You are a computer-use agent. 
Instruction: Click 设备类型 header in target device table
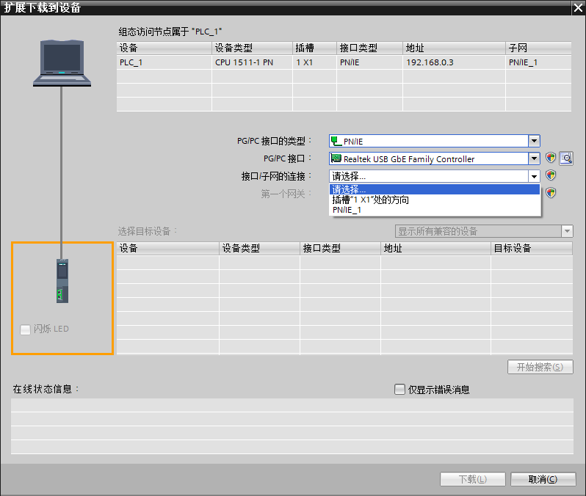[x=260, y=249]
